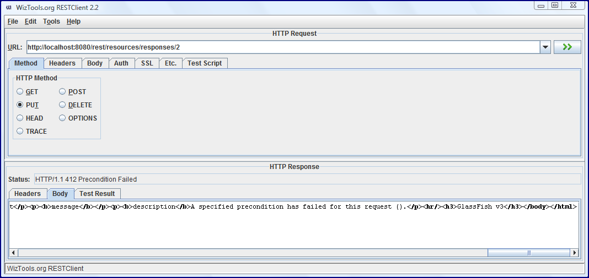The image size is (589, 278).
Task: Click the 'HTTP Response' section heading
Action: pos(294,167)
